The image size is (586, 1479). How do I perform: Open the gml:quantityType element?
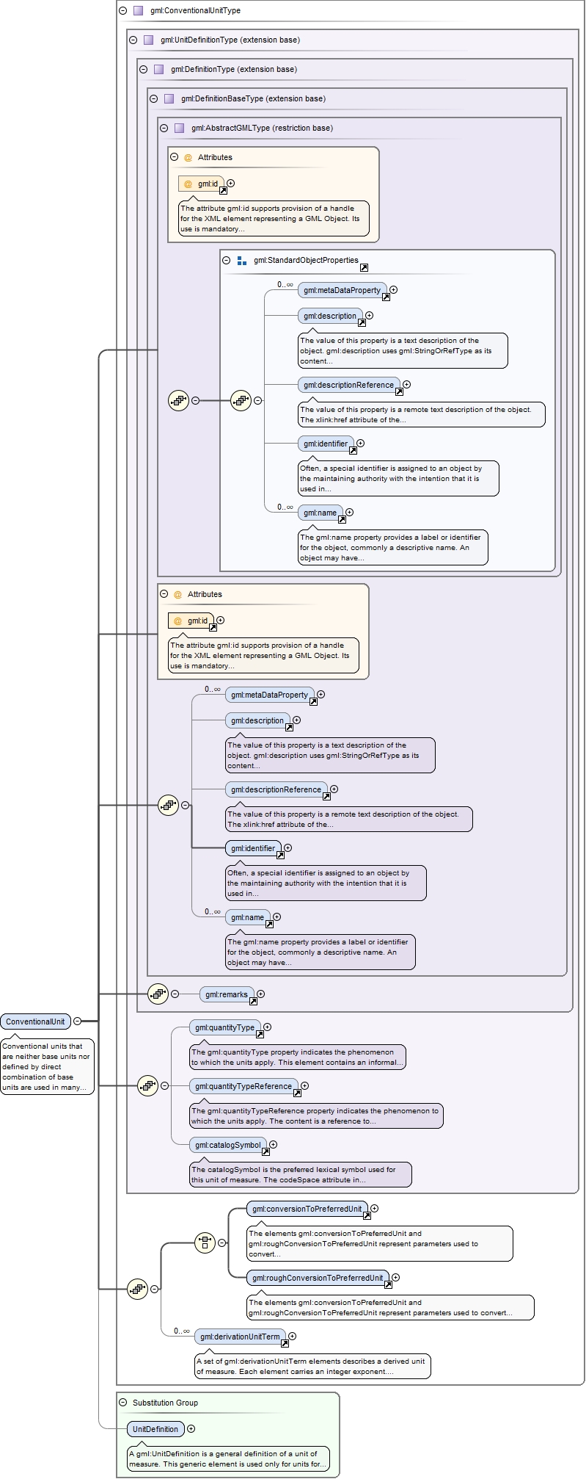click(x=224, y=1027)
